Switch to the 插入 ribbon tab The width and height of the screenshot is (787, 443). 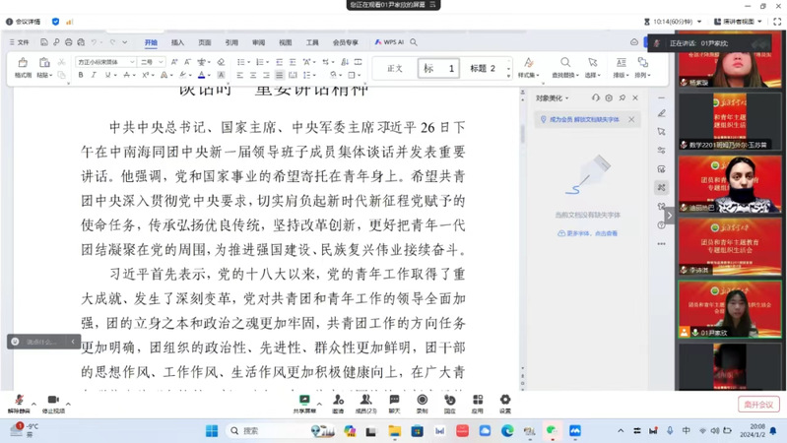pos(177,42)
